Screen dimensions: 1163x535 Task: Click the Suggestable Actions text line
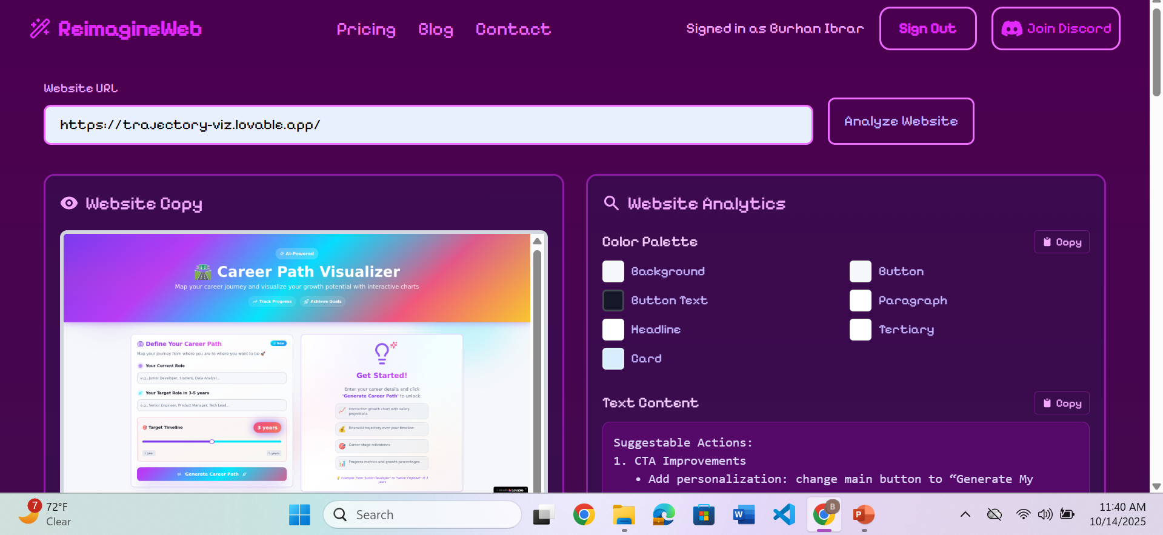coord(683,443)
